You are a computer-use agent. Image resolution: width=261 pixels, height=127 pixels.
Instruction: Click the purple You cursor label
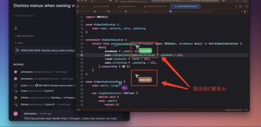[125, 88]
